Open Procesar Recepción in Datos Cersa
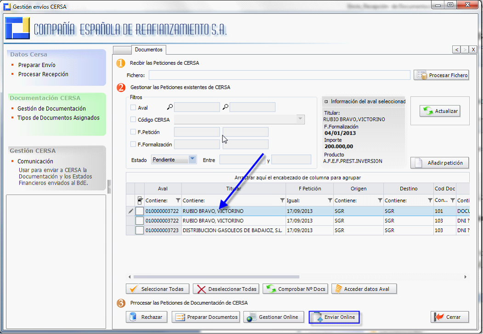 click(43, 74)
